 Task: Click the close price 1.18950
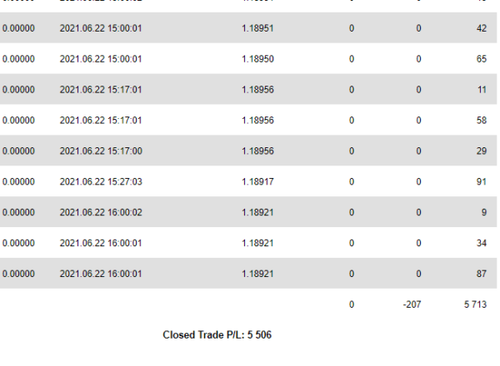(x=257, y=59)
